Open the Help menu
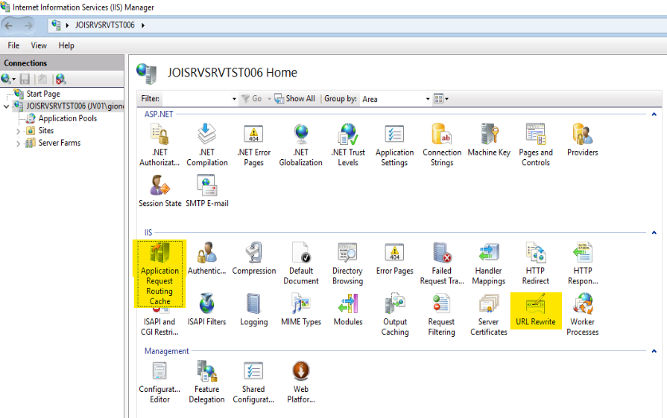The width and height of the screenshot is (667, 418). pos(66,45)
